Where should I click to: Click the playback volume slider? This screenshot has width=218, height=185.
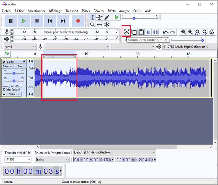[x=187, y=40]
